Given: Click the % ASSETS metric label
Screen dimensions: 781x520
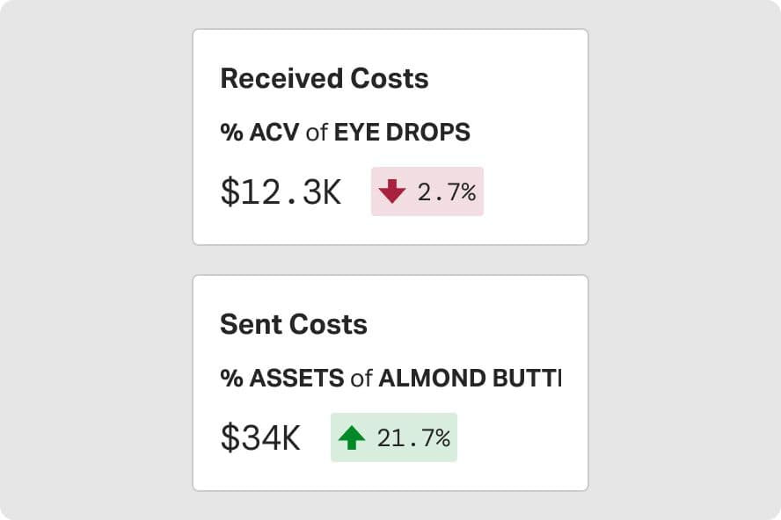Looking at the screenshot, I should [x=281, y=379].
